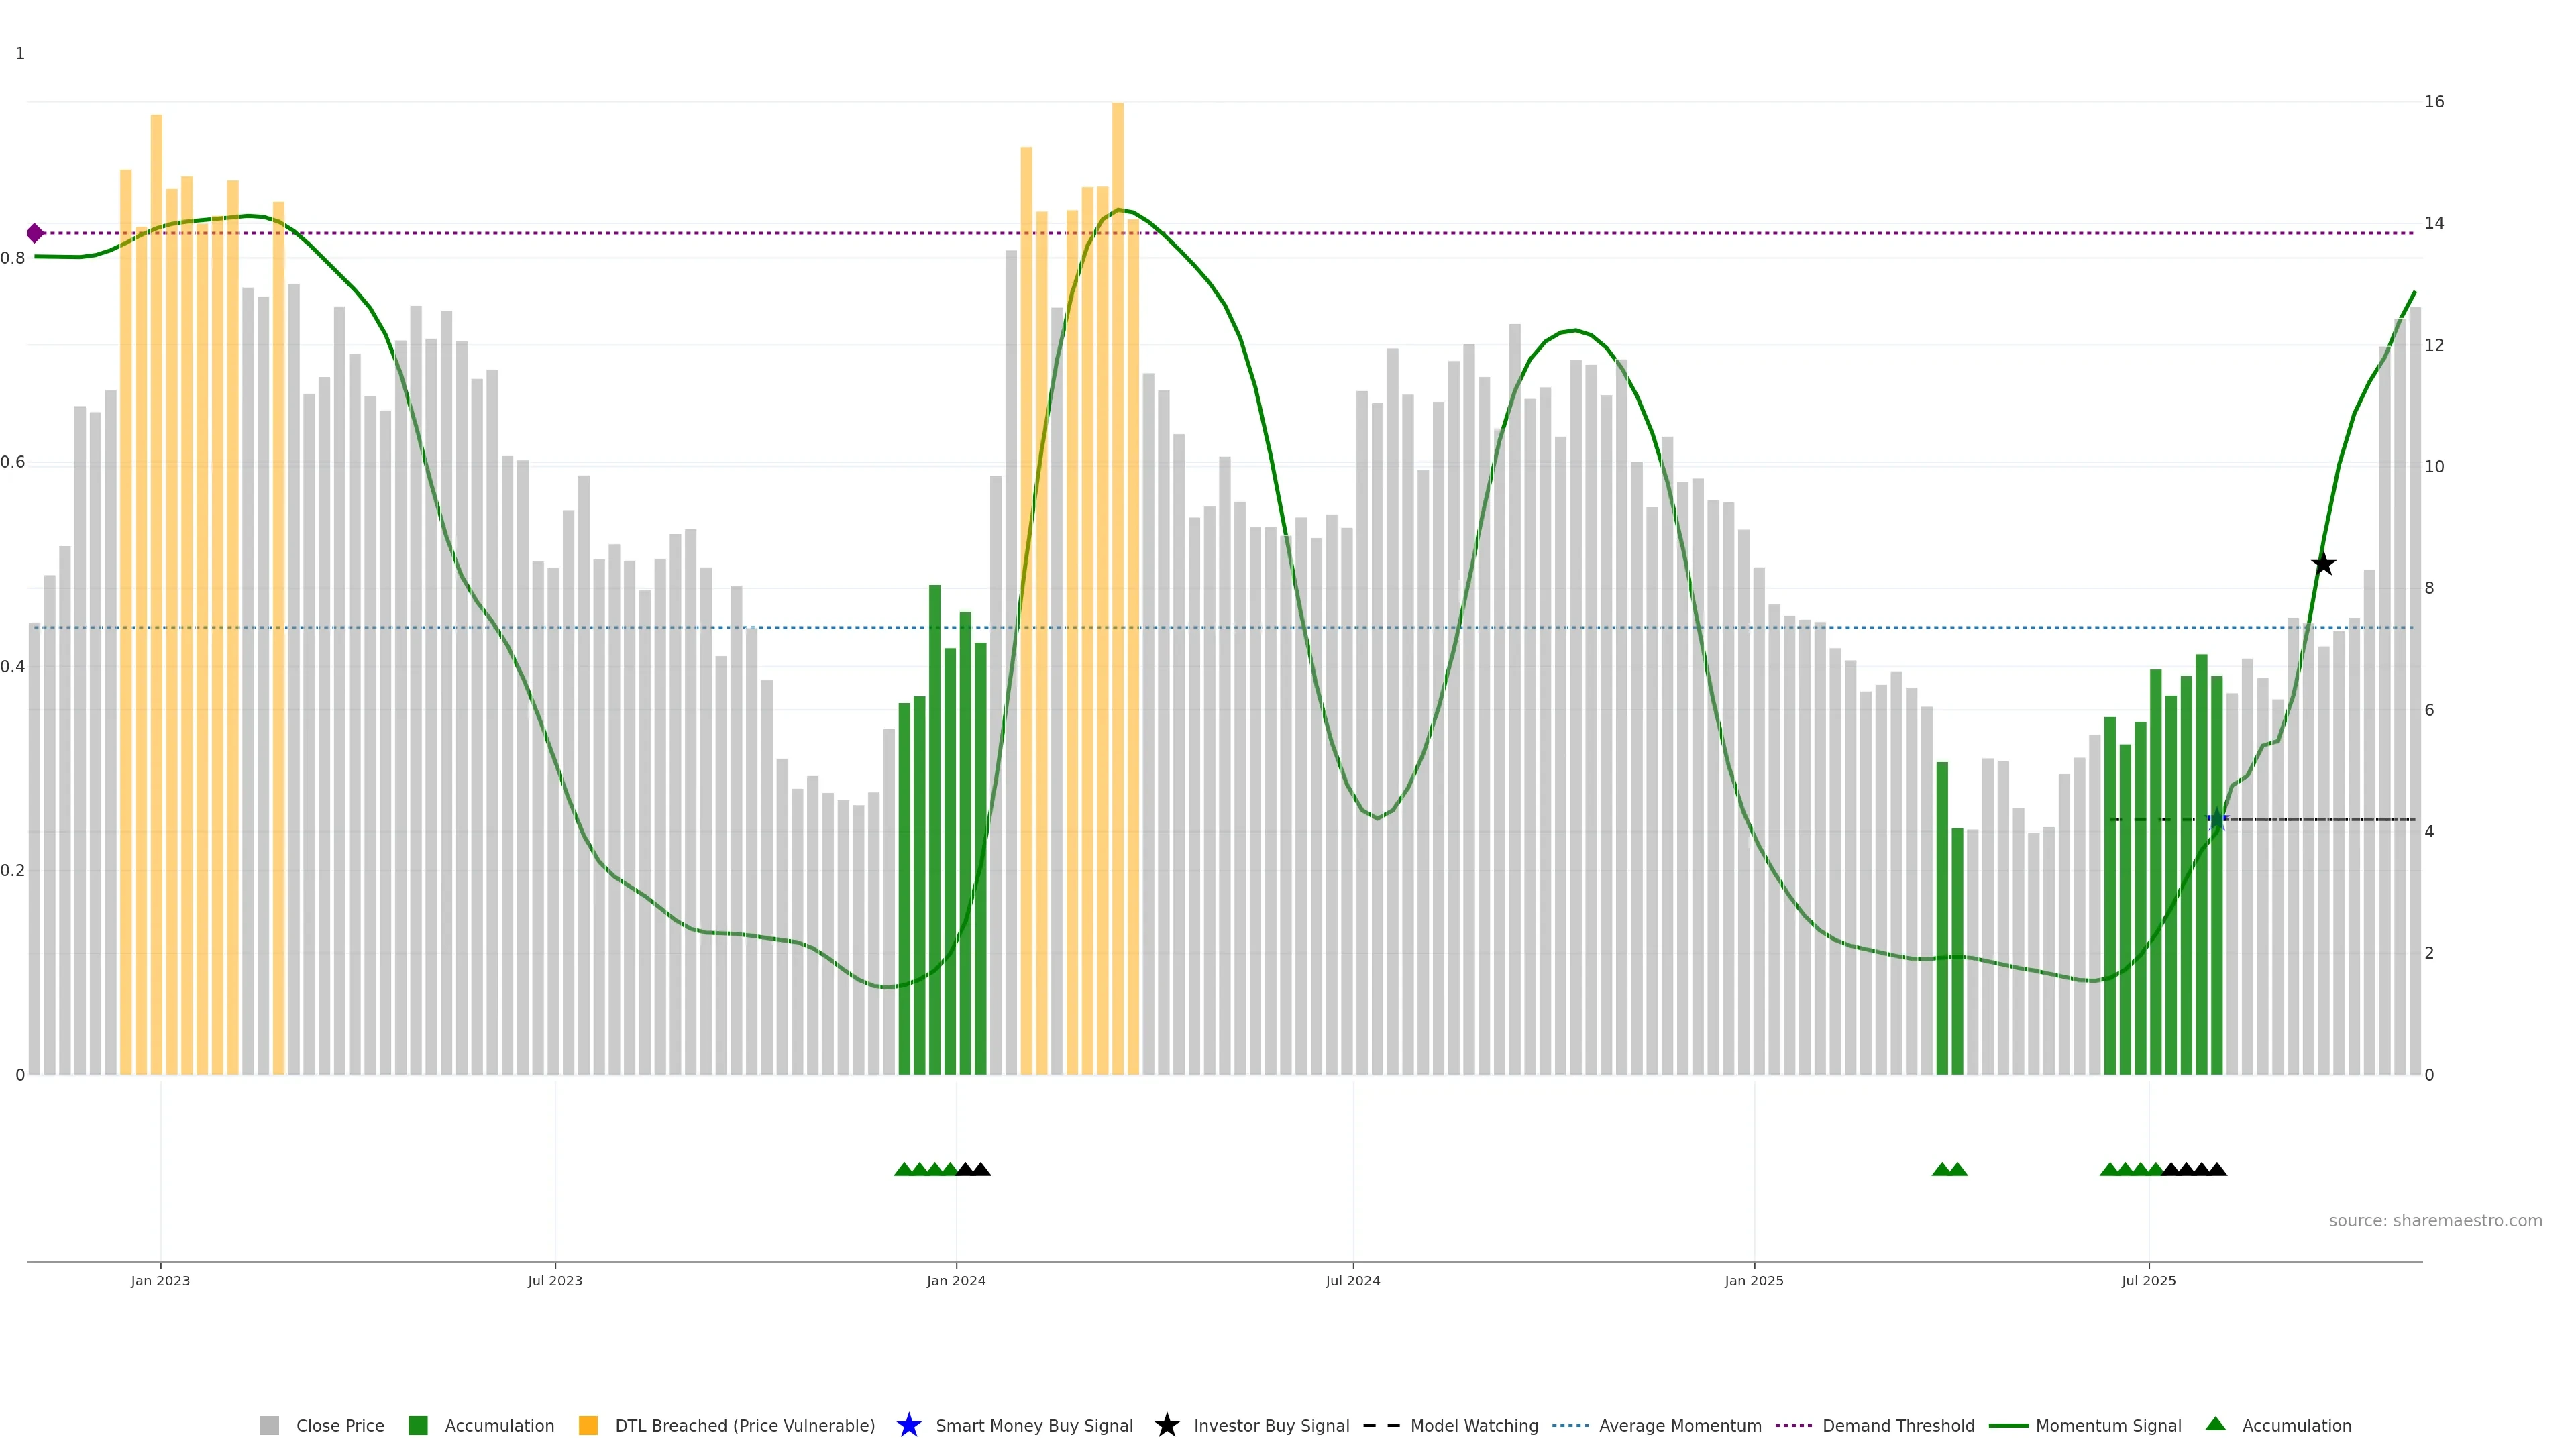2576x1449 pixels.
Task: Toggle Average Momentum legend entry
Action: point(1679,1425)
